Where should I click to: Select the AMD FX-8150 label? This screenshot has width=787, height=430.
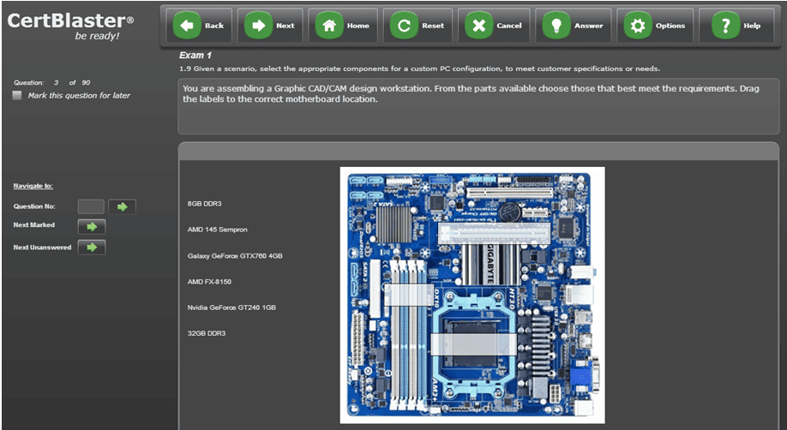tap(209, 281)
